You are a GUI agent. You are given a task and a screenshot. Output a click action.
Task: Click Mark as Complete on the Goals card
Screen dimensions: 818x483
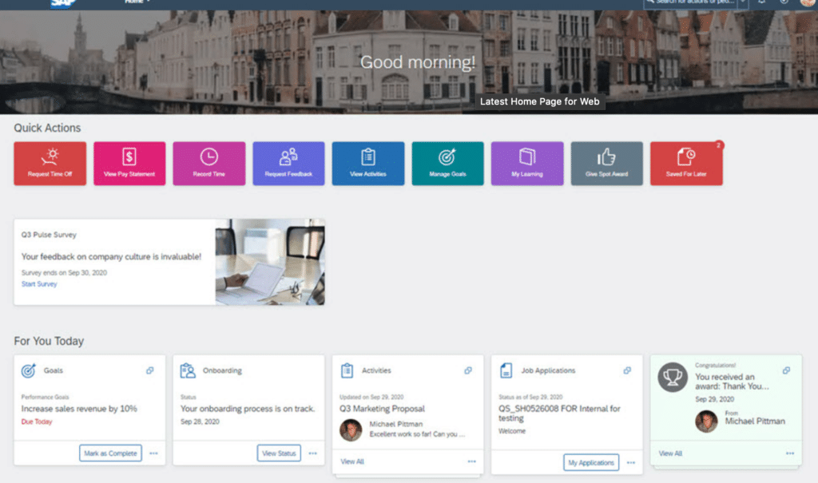click(x=109, y=453)
